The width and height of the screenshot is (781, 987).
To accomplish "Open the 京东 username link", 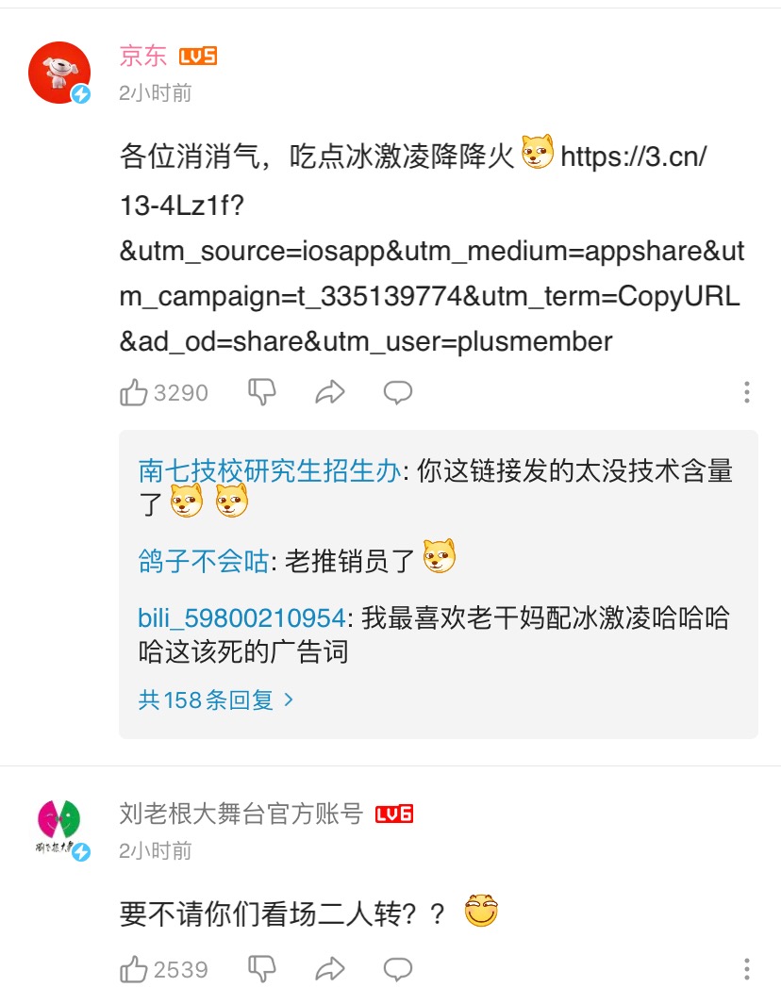I will click(x=143, y=56).
